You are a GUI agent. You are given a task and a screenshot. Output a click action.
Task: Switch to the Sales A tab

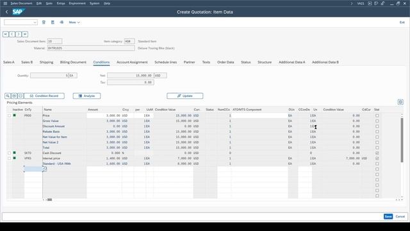point(8,62)
